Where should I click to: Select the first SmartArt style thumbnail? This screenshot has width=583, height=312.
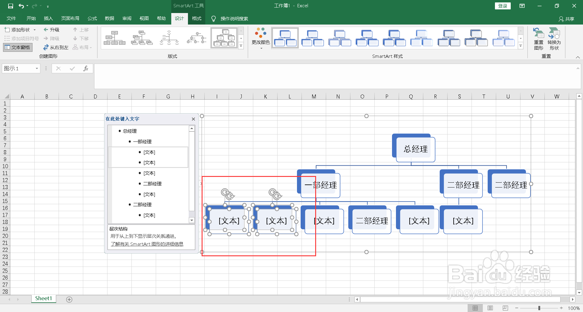(285, 38)
